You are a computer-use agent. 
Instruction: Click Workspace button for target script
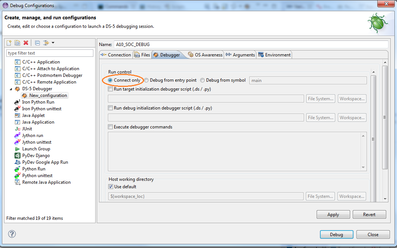click(352, 99)
